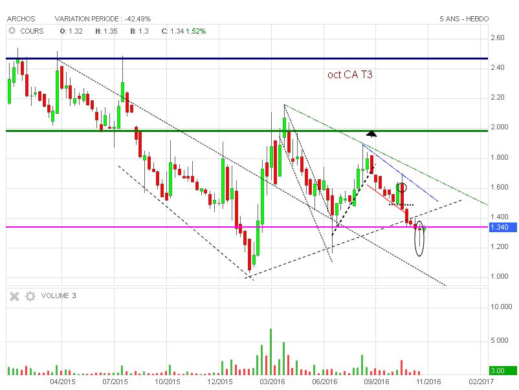Open the VOLUME indicator settings gear
This screenshot has width=519, height=390.
[30, 296]
